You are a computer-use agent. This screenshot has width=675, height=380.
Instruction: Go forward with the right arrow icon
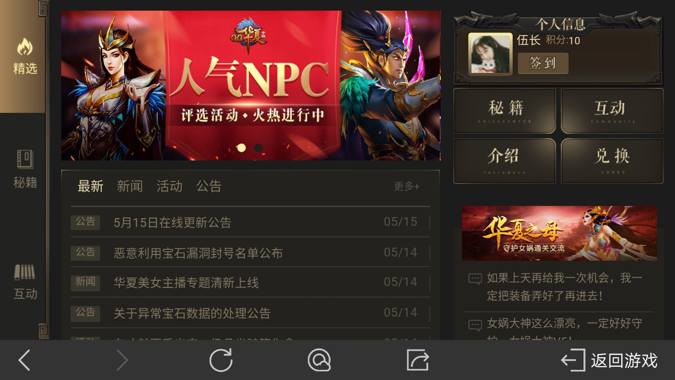tap(122, 360)
